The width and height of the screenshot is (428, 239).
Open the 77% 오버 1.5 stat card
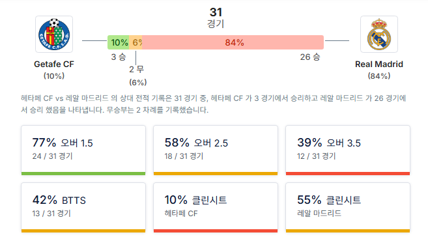click(x=83, y=150)
